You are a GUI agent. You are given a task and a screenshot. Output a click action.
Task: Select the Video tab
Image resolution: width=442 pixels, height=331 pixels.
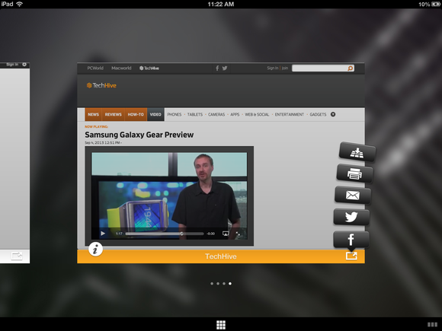[x=155, y=115]
